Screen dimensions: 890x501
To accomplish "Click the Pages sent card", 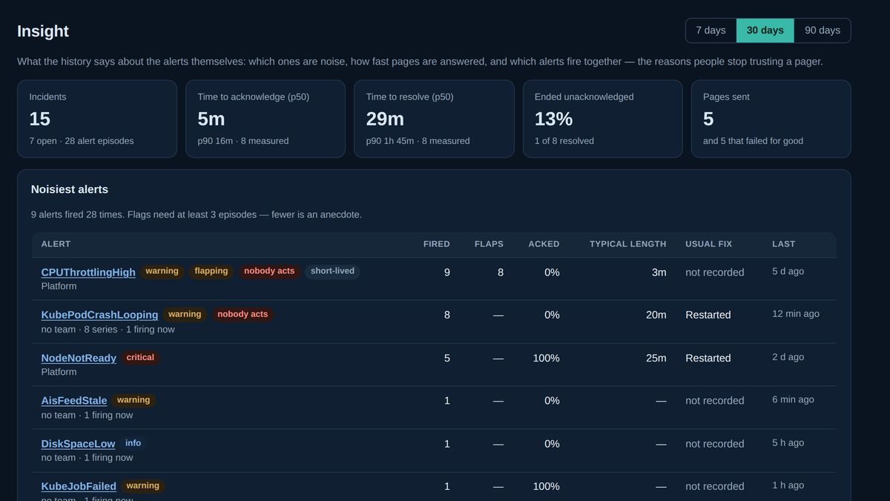I will 771,119.
